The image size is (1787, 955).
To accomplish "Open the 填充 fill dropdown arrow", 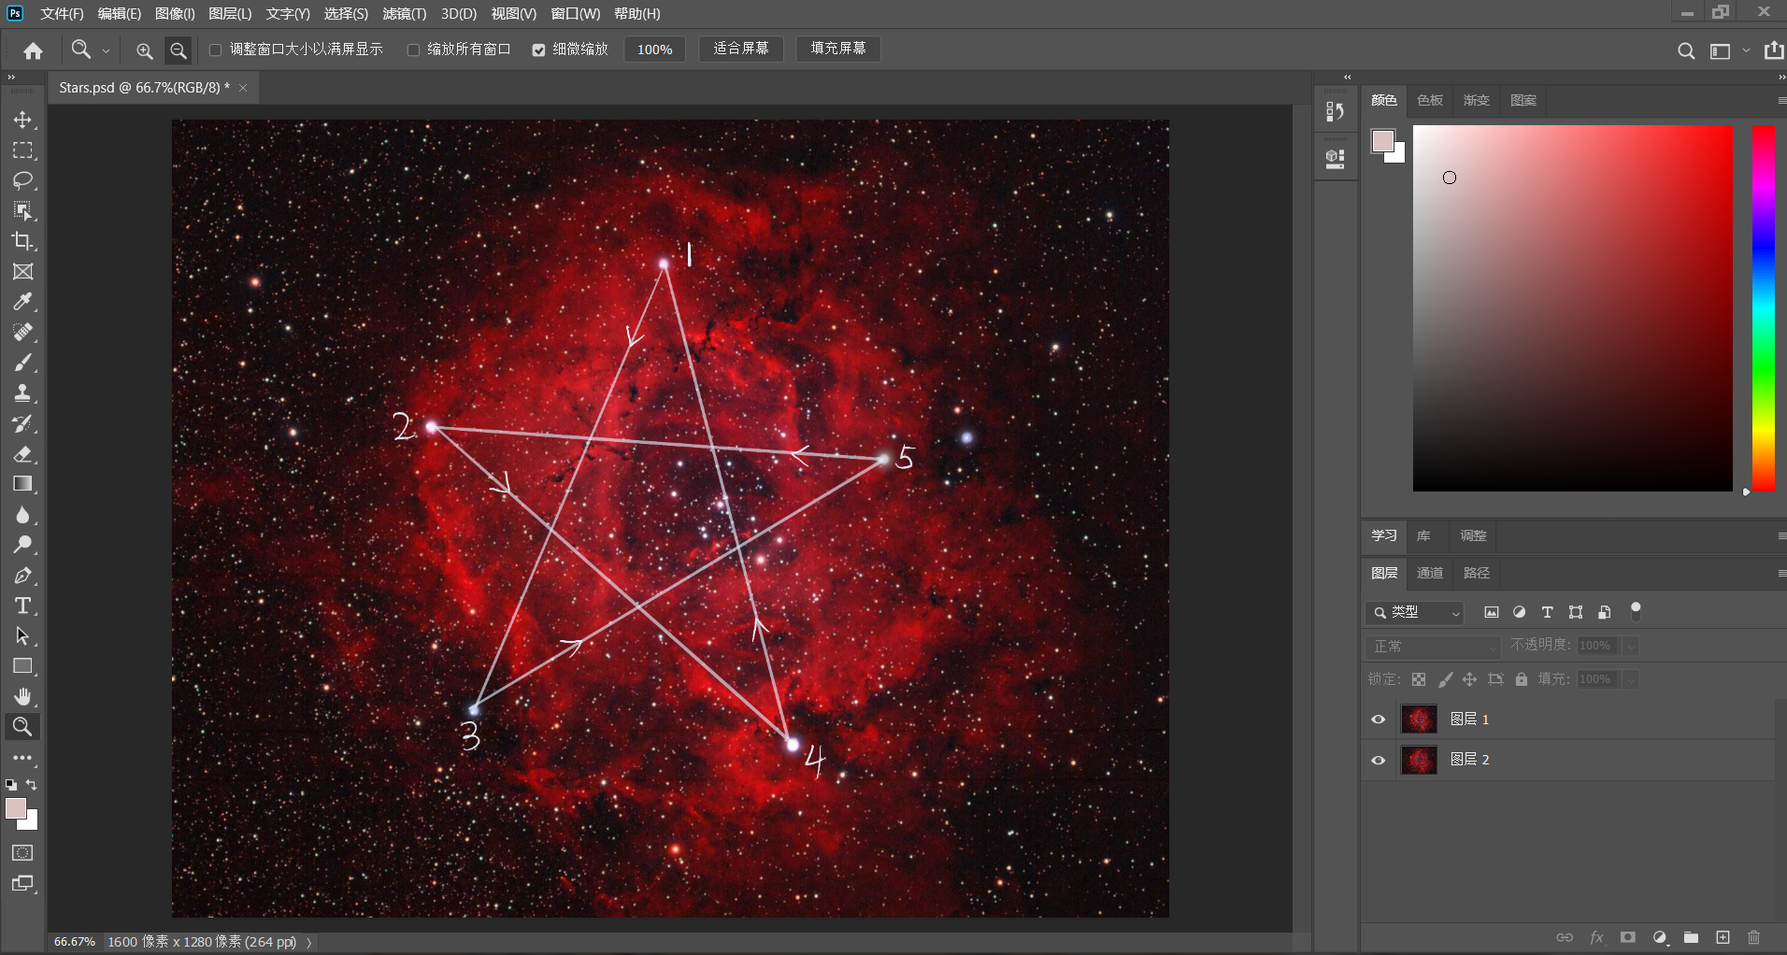I will point(1631,679).
